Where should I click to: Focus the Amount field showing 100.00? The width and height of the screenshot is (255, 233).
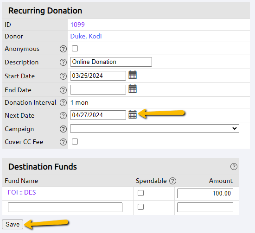coord(205,193)
